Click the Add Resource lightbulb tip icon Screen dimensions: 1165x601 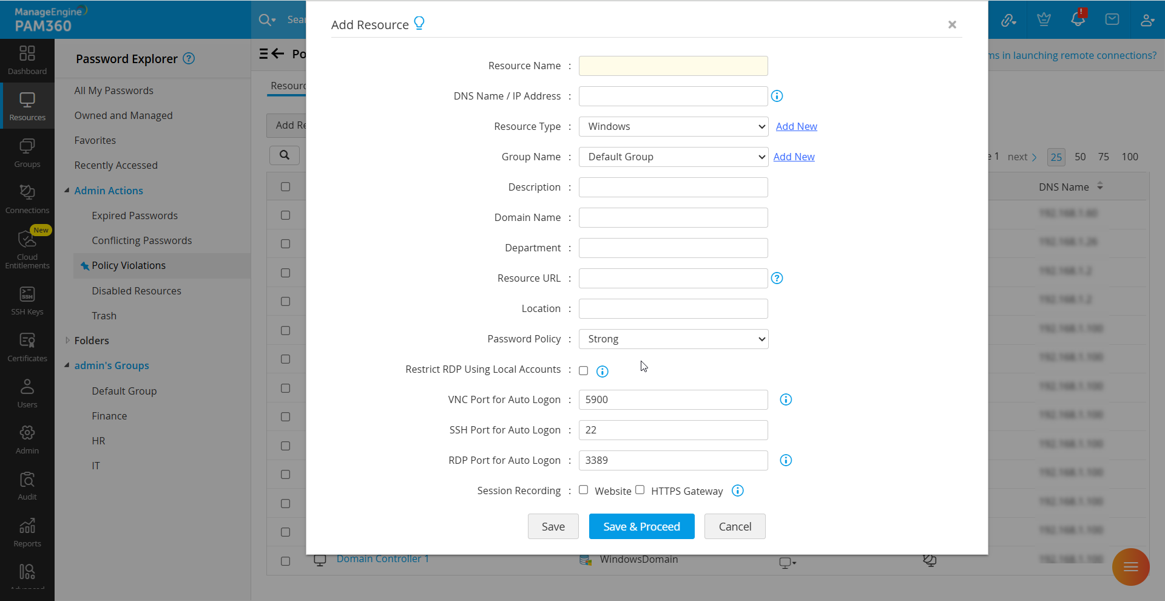click(419, 23)
